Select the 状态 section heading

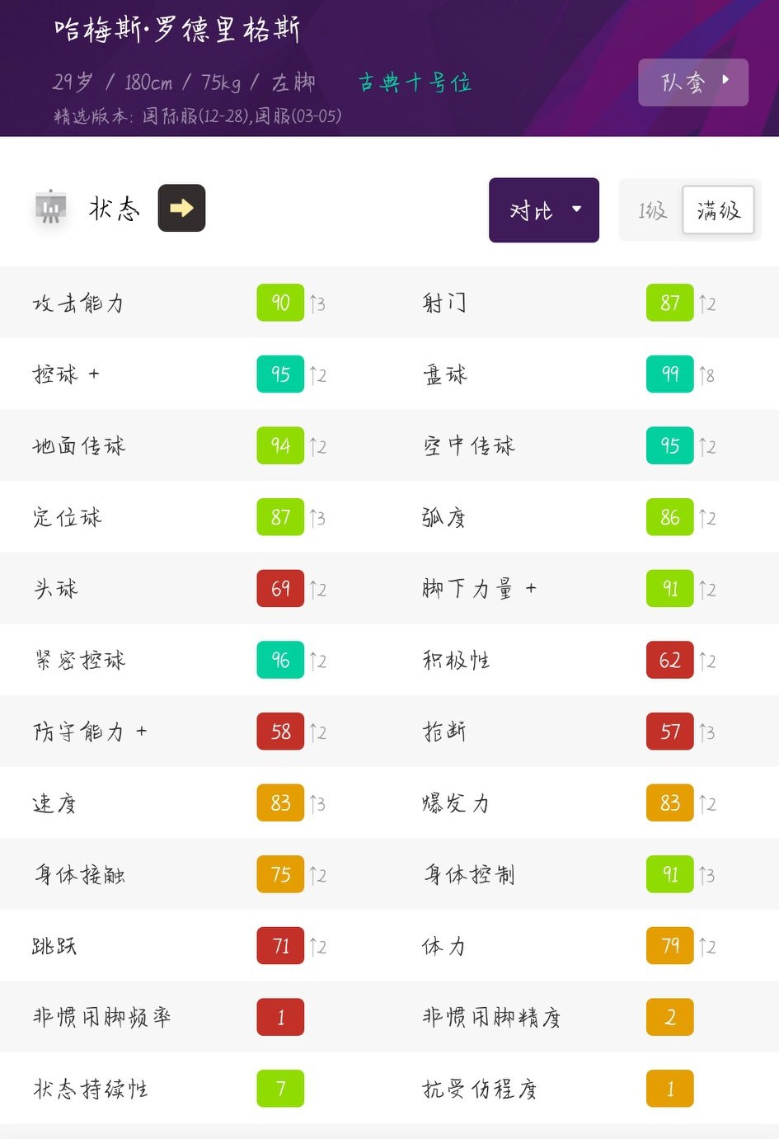coord(114,208)
